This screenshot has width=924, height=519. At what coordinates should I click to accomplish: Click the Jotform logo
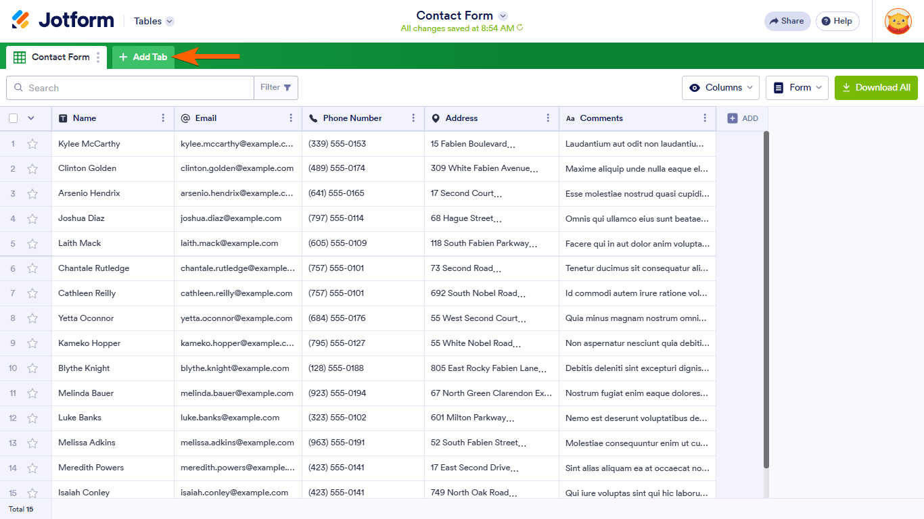(x=63, y=21)
